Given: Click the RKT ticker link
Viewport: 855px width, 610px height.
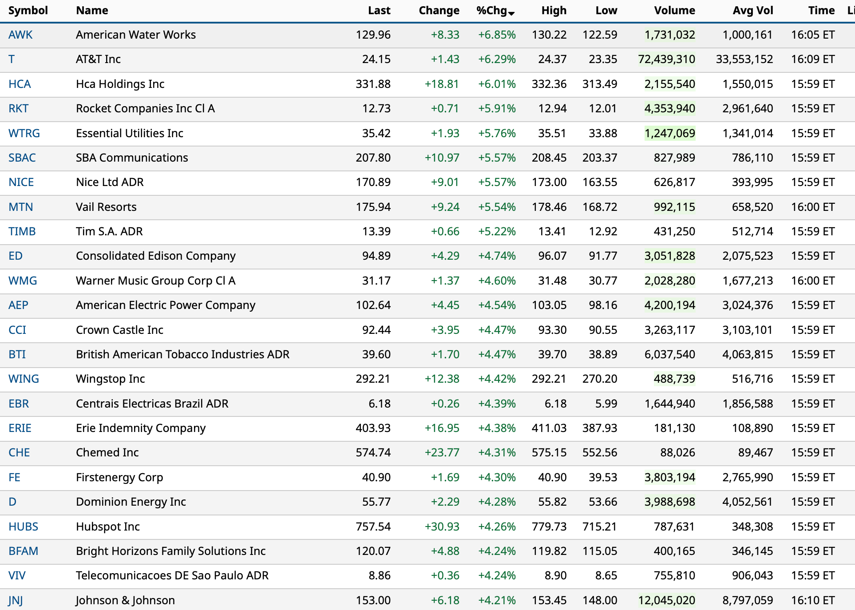Looking at the screenshot, I should coord(19,108).
